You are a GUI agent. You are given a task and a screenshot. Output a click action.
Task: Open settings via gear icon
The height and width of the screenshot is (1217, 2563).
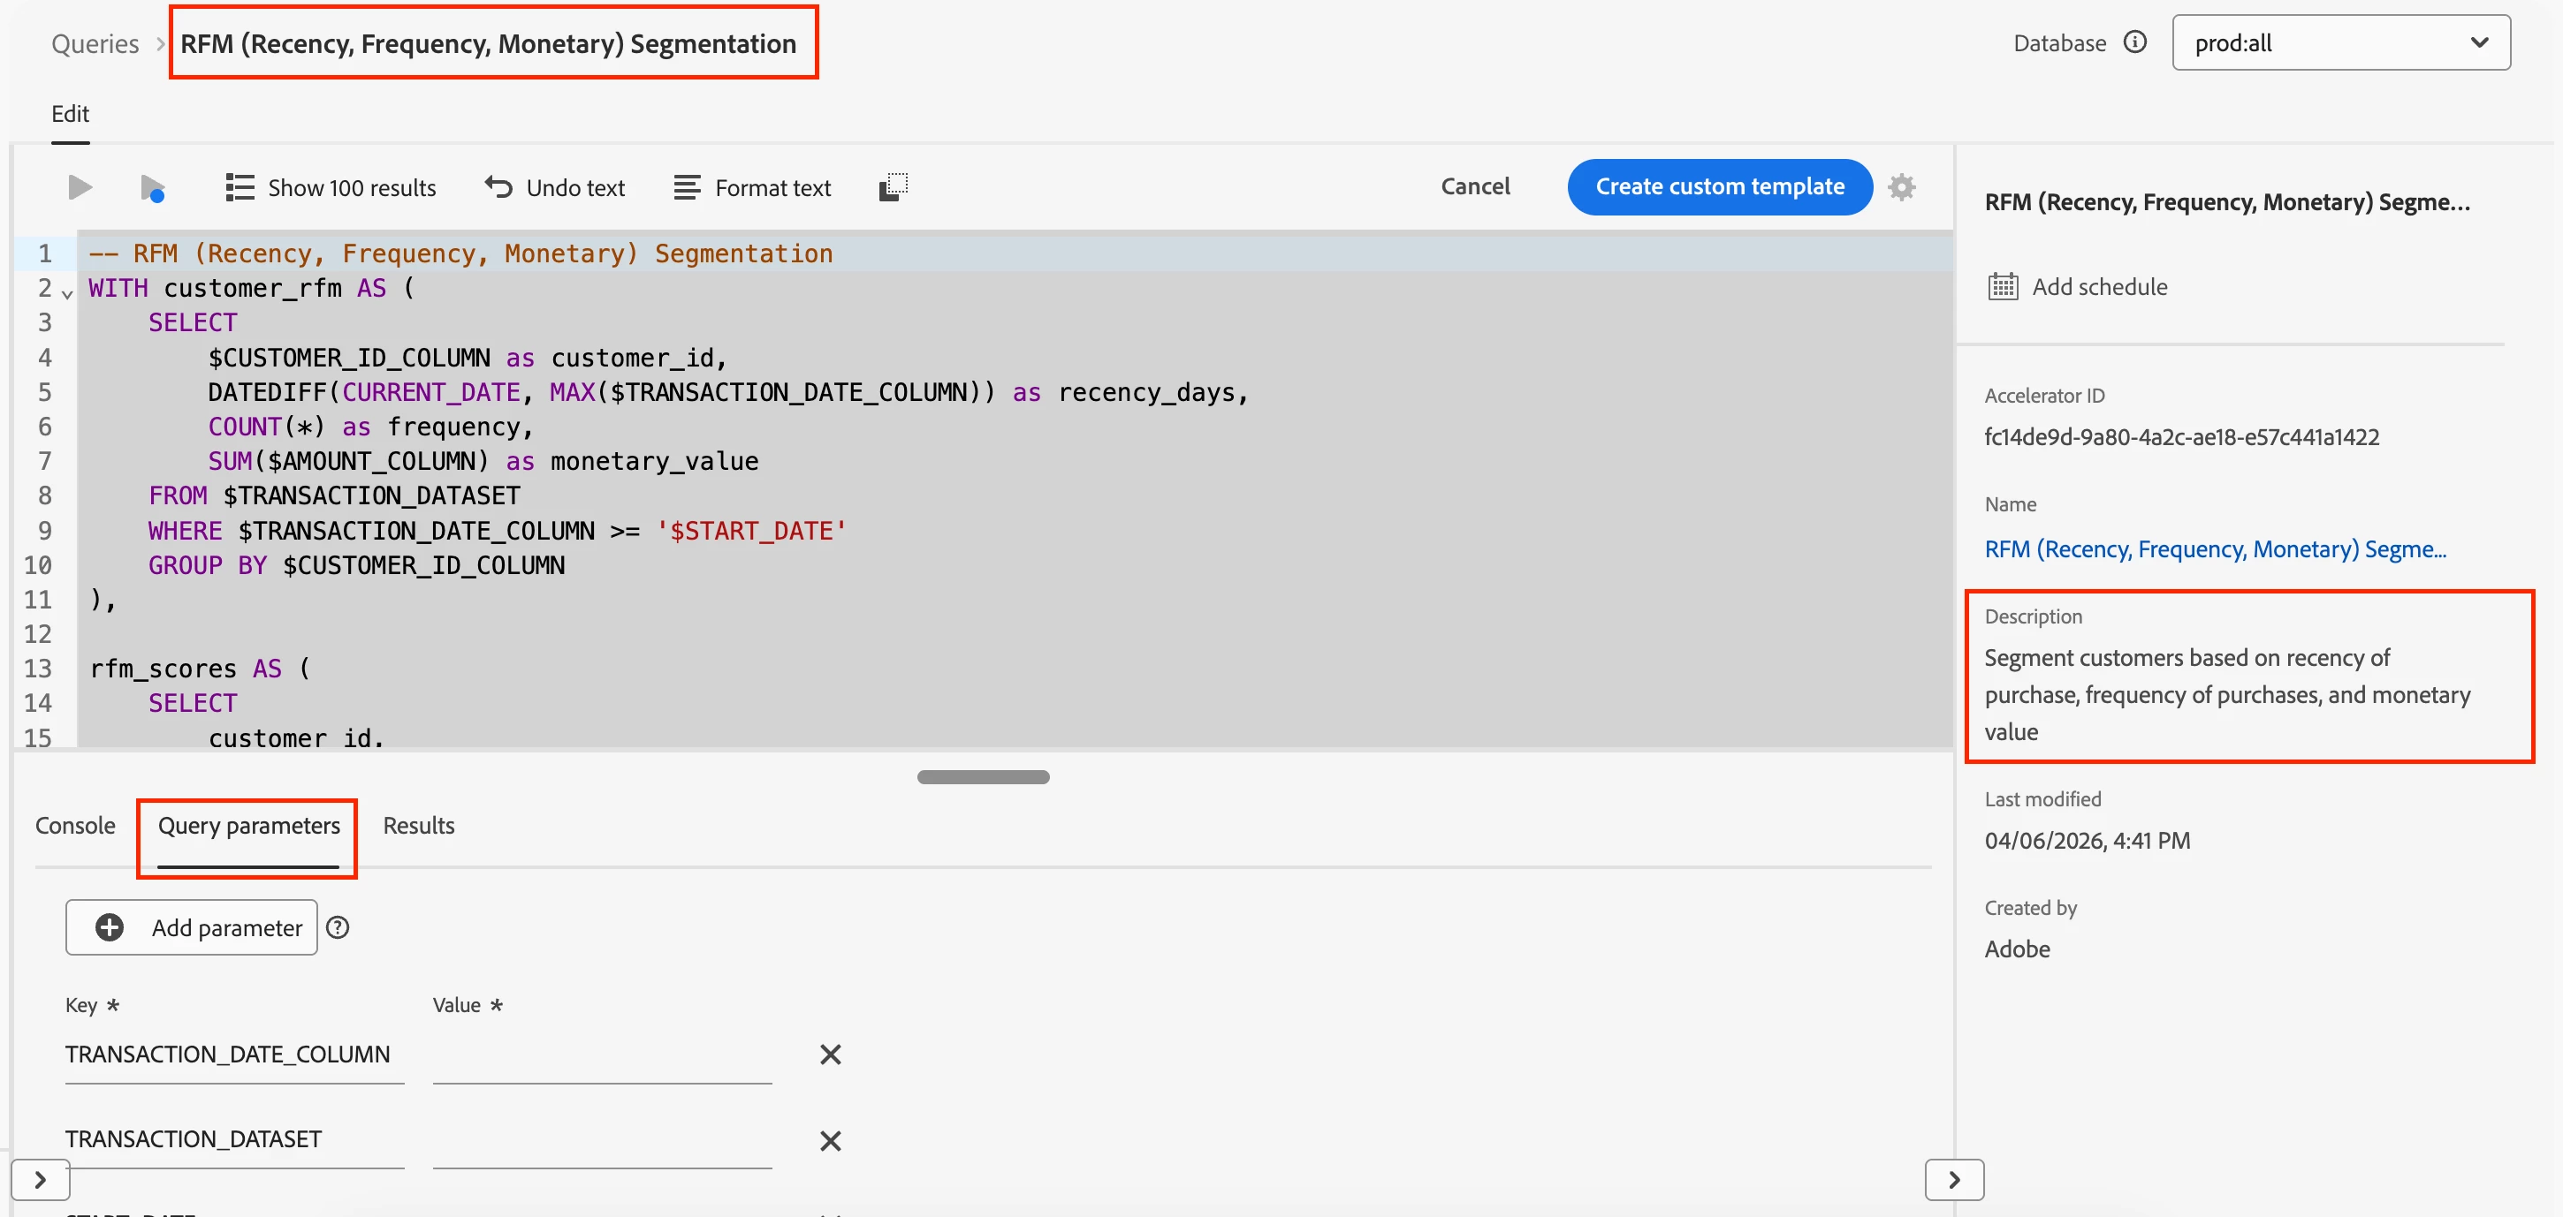point(1901,187)
